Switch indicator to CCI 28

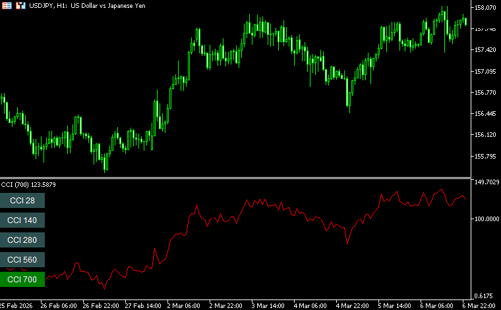22,200
